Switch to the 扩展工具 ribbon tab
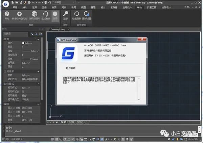Viewport: 203px width, 143px height. 152,7
